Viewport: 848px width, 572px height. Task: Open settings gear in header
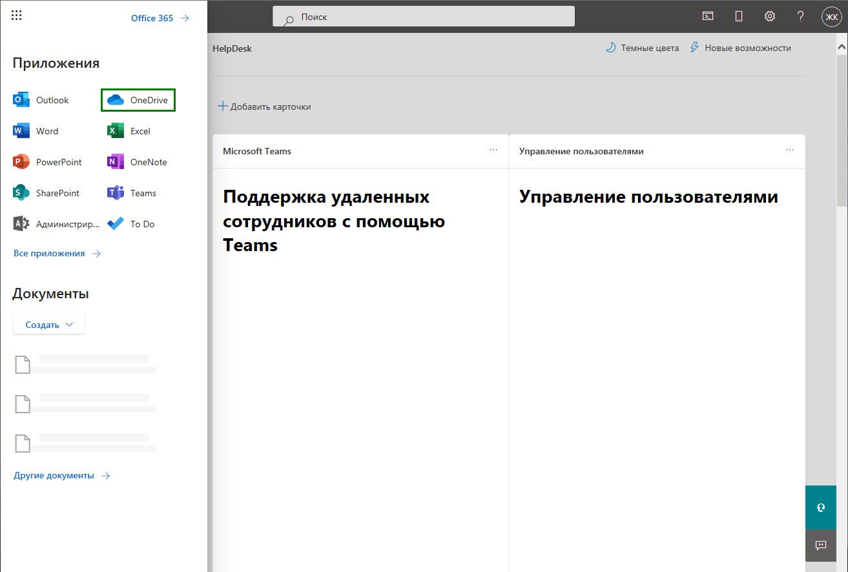tap(770, 17)
